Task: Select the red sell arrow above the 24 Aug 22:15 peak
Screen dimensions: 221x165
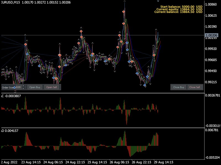Action: tap(81, 31)
